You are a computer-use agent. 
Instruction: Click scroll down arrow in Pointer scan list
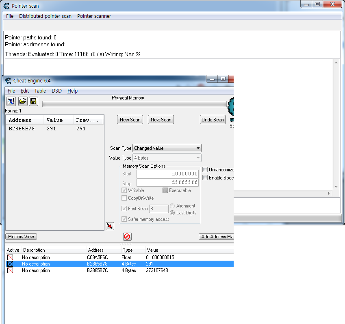point(336,187)
